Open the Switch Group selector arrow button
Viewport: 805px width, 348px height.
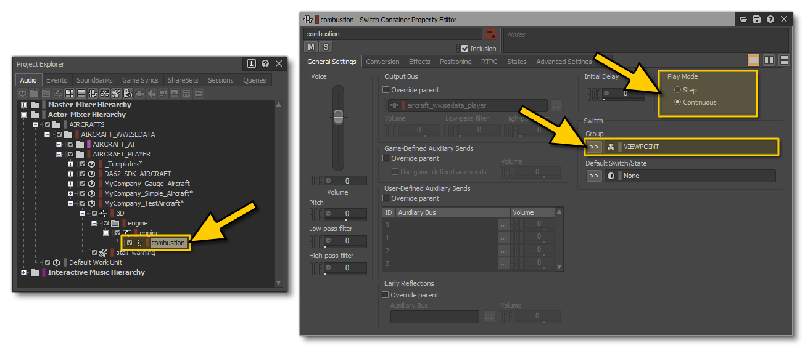click(593, 147)
